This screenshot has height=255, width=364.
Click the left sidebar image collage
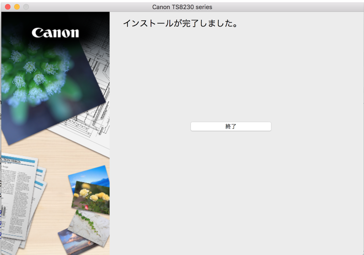click(55, 134)
